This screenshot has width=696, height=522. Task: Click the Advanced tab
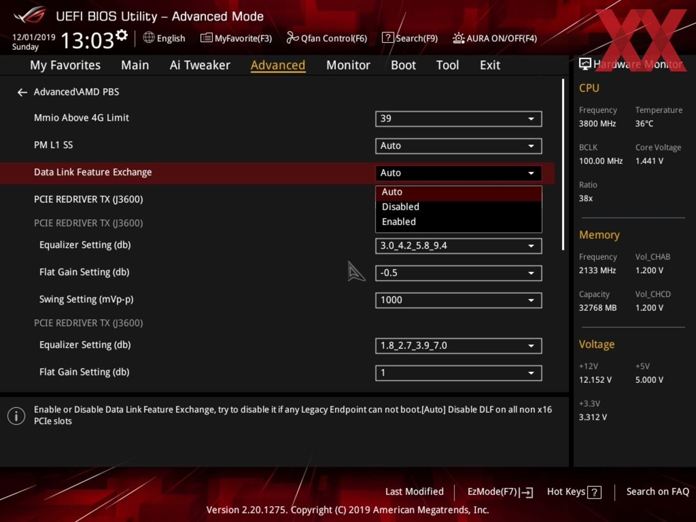[278, 65]
